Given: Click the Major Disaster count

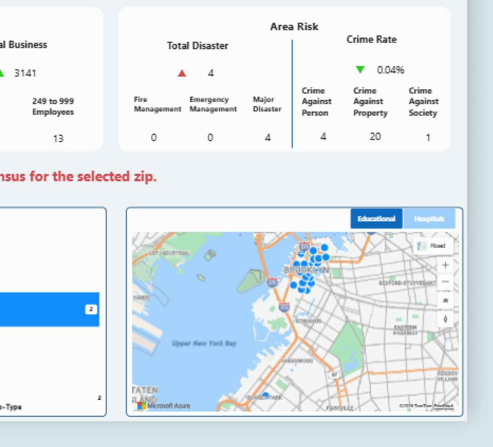Looking at the screenshot, I should point(268,137).
